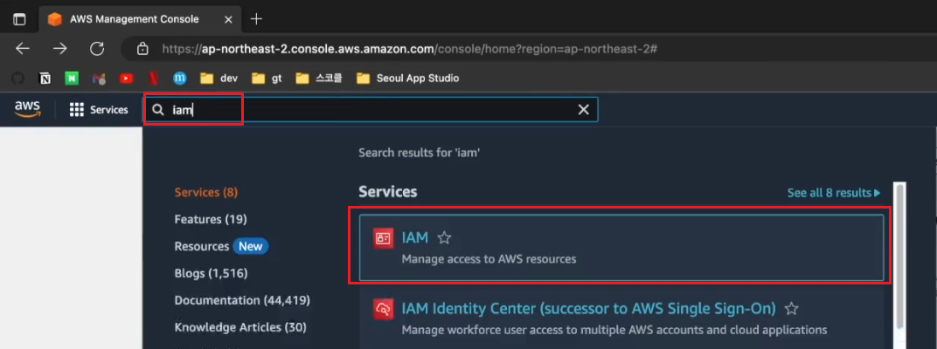The width and height of the screenshot is (937, 349).
Task: Click 'Manage access to AWS resources' description
Action: (489, 259)
